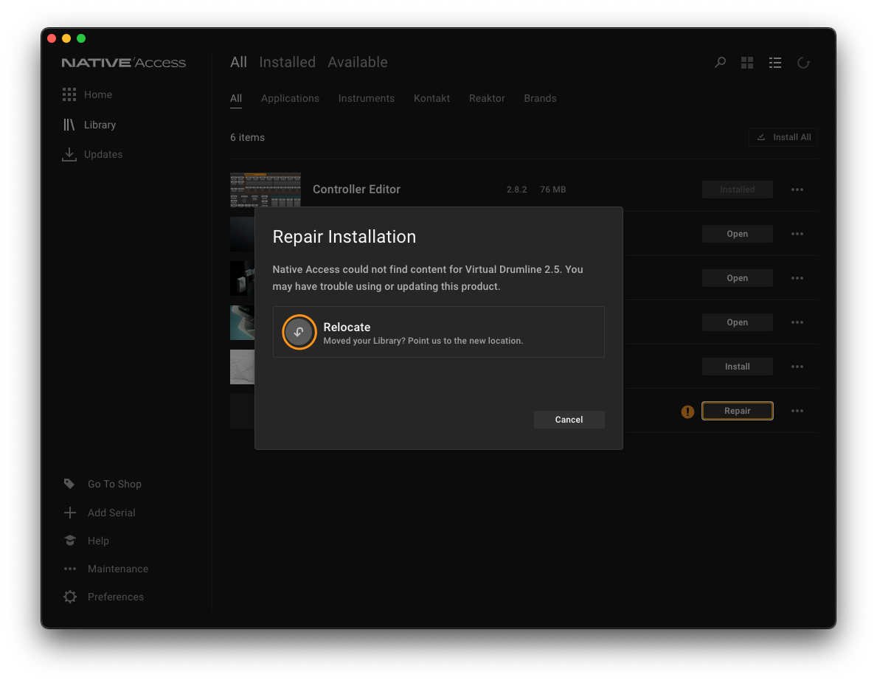Filter by Reaktor tab

(487, 98)
